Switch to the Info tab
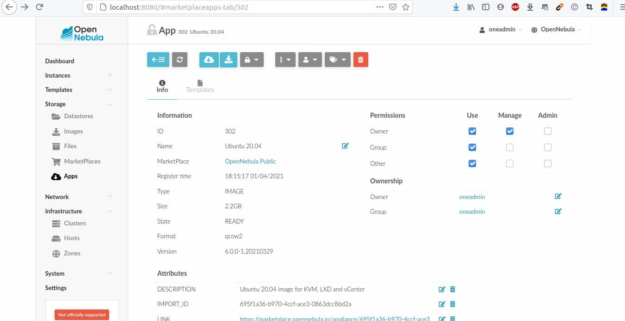Viewport: 625px width, 321px height. [x=162, y=86]
